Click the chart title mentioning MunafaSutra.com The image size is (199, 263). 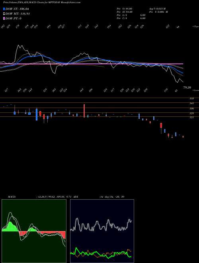pos(42,2)
